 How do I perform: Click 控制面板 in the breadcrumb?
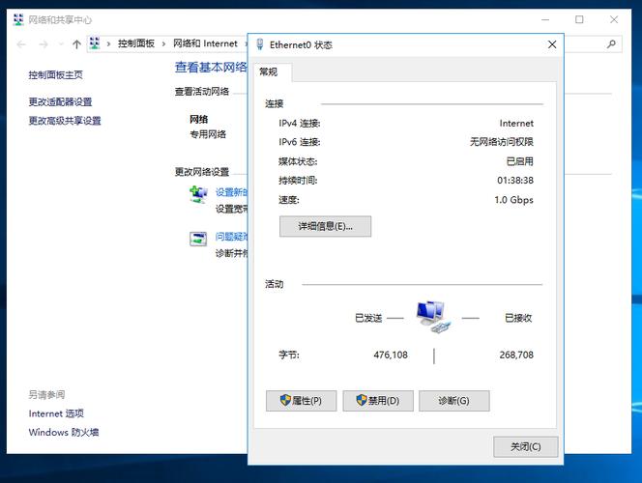point(136,43)
